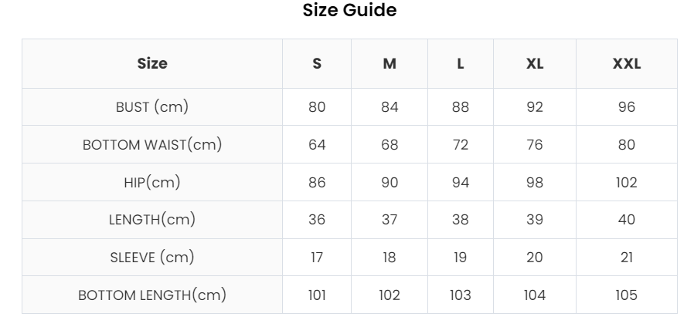The image size is (694, 327).
Task: Select the HIP(cm) row label
Action: click(152, 182)
